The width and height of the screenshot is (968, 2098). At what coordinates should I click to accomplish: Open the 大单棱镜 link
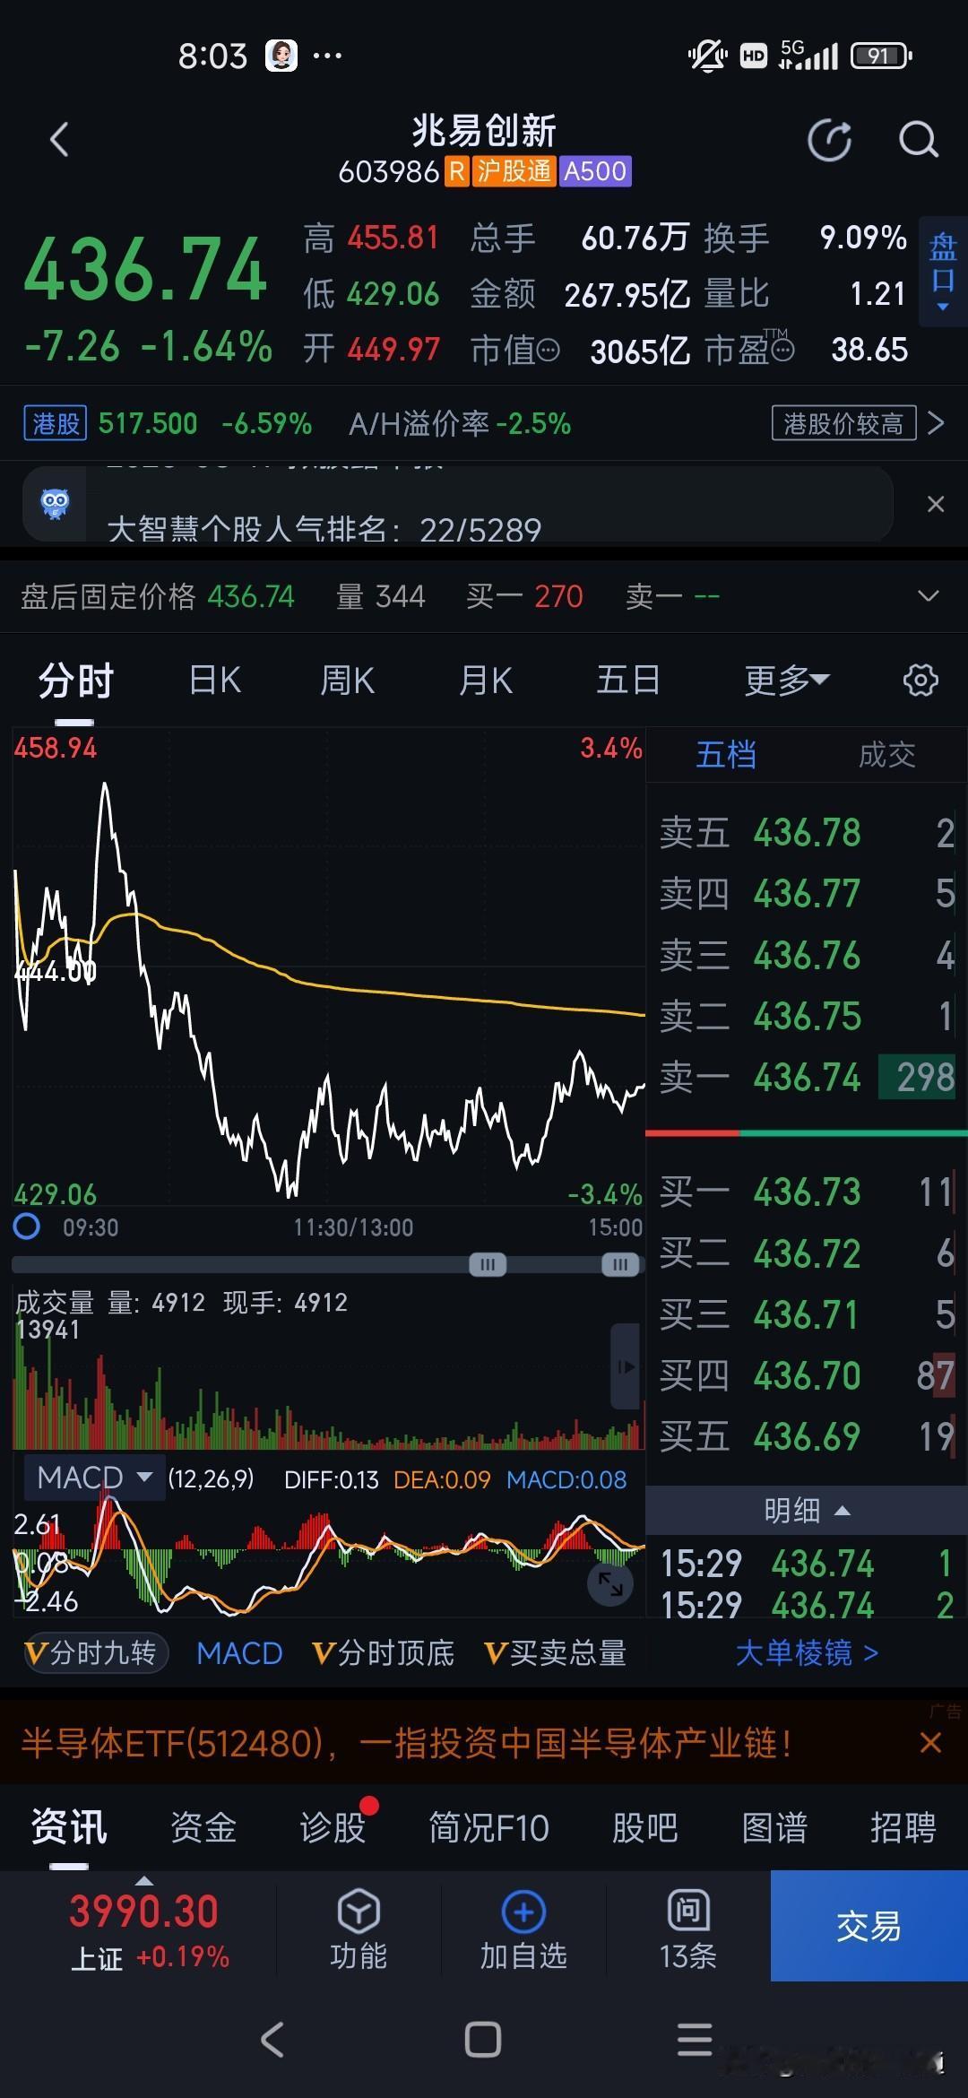[807, 1652]
